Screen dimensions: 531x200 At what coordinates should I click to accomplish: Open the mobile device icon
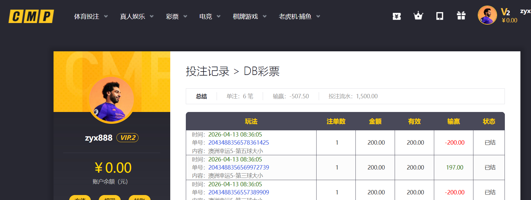coord(439,16)
